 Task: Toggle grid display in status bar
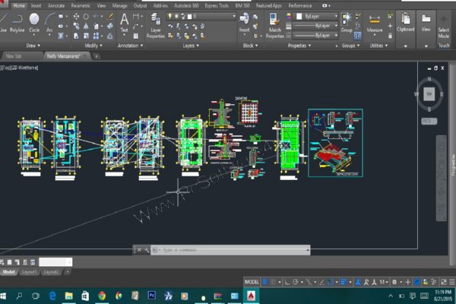265,282
